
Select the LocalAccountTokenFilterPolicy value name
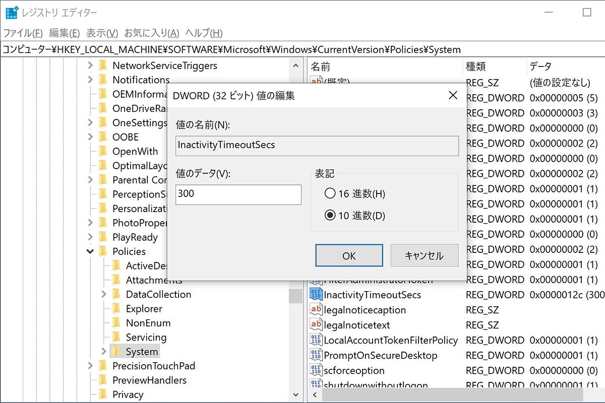391,340
